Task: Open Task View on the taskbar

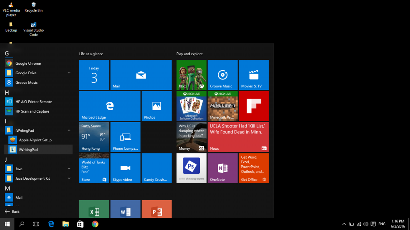Action: [x=36, y=224]
